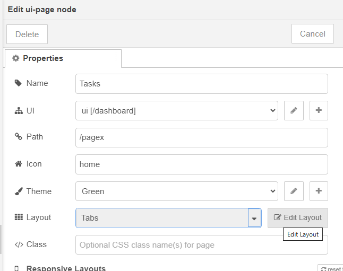Click the paintbrush icon next to Theme
343x271 pixels.
tap(18, 191)
